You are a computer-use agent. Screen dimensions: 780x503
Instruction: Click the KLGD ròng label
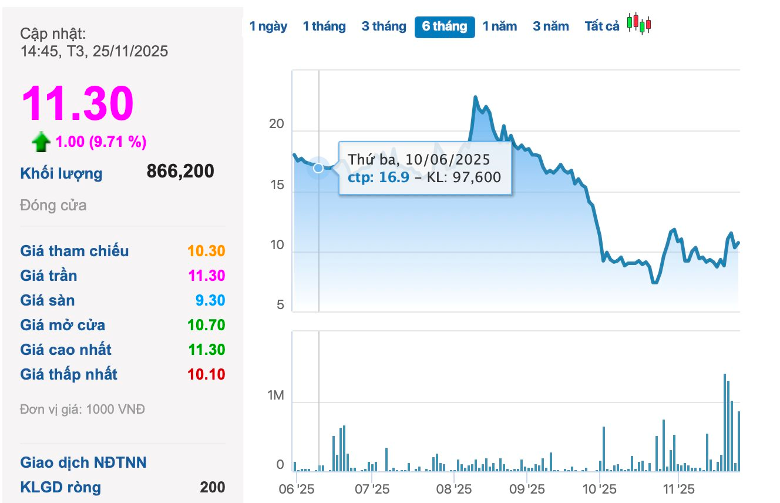[x=60, y=487]
